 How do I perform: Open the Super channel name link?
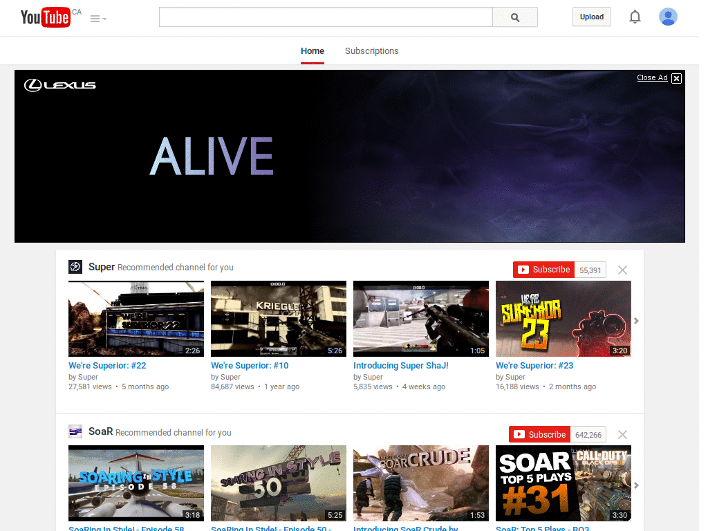click(102, 267)
